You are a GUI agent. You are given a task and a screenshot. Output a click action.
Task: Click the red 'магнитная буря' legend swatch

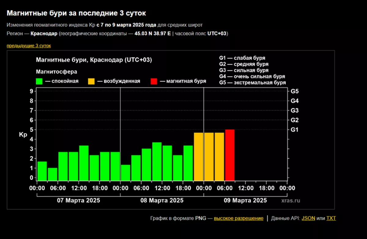pos(154,81)
